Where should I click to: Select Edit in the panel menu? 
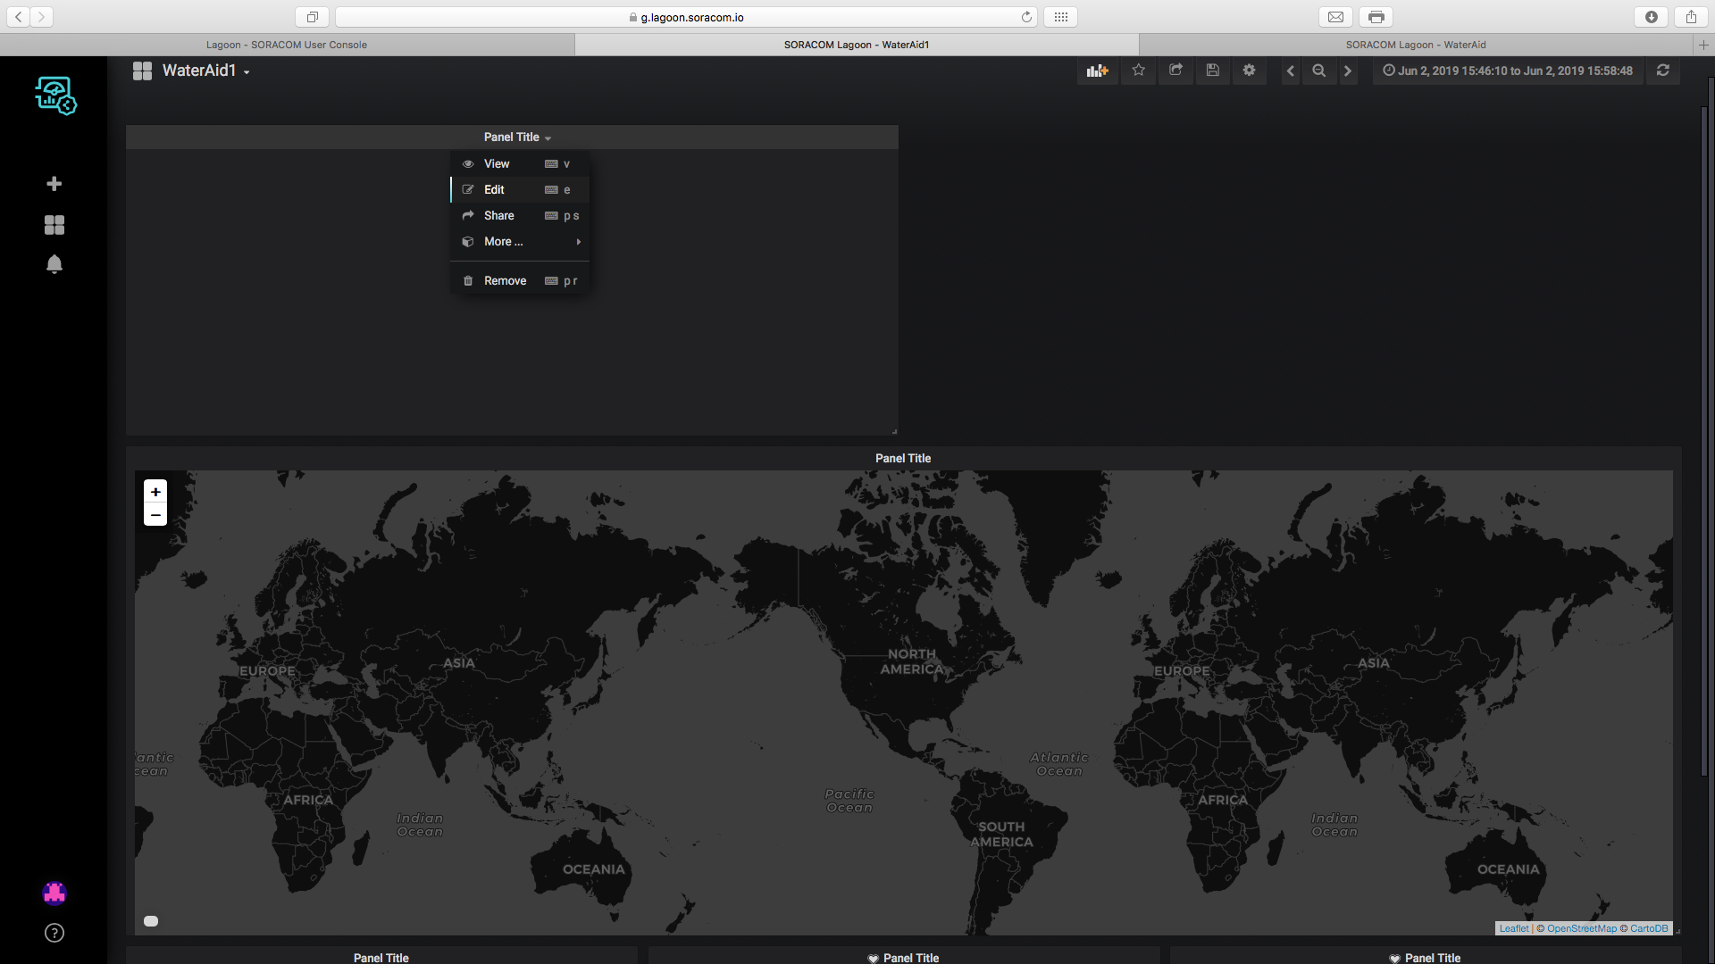point(494,190)
